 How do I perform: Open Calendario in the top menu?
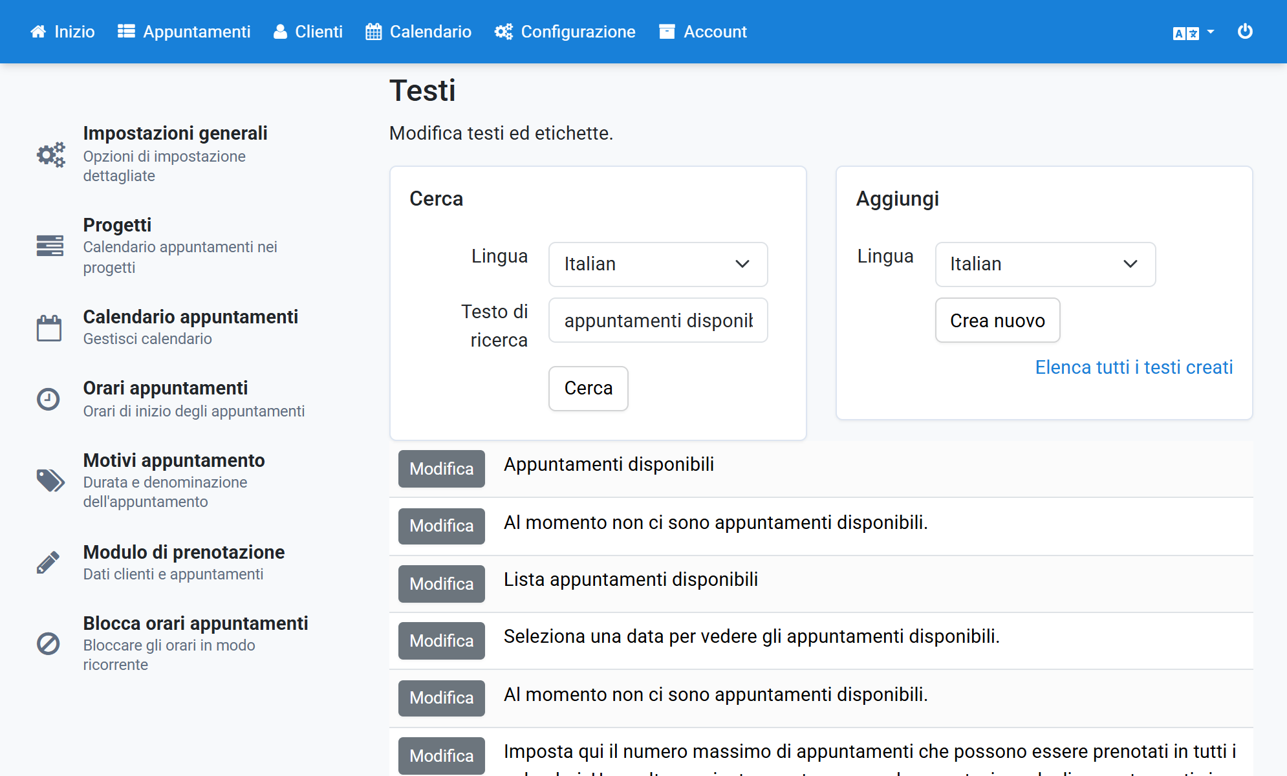coord(418,32)
